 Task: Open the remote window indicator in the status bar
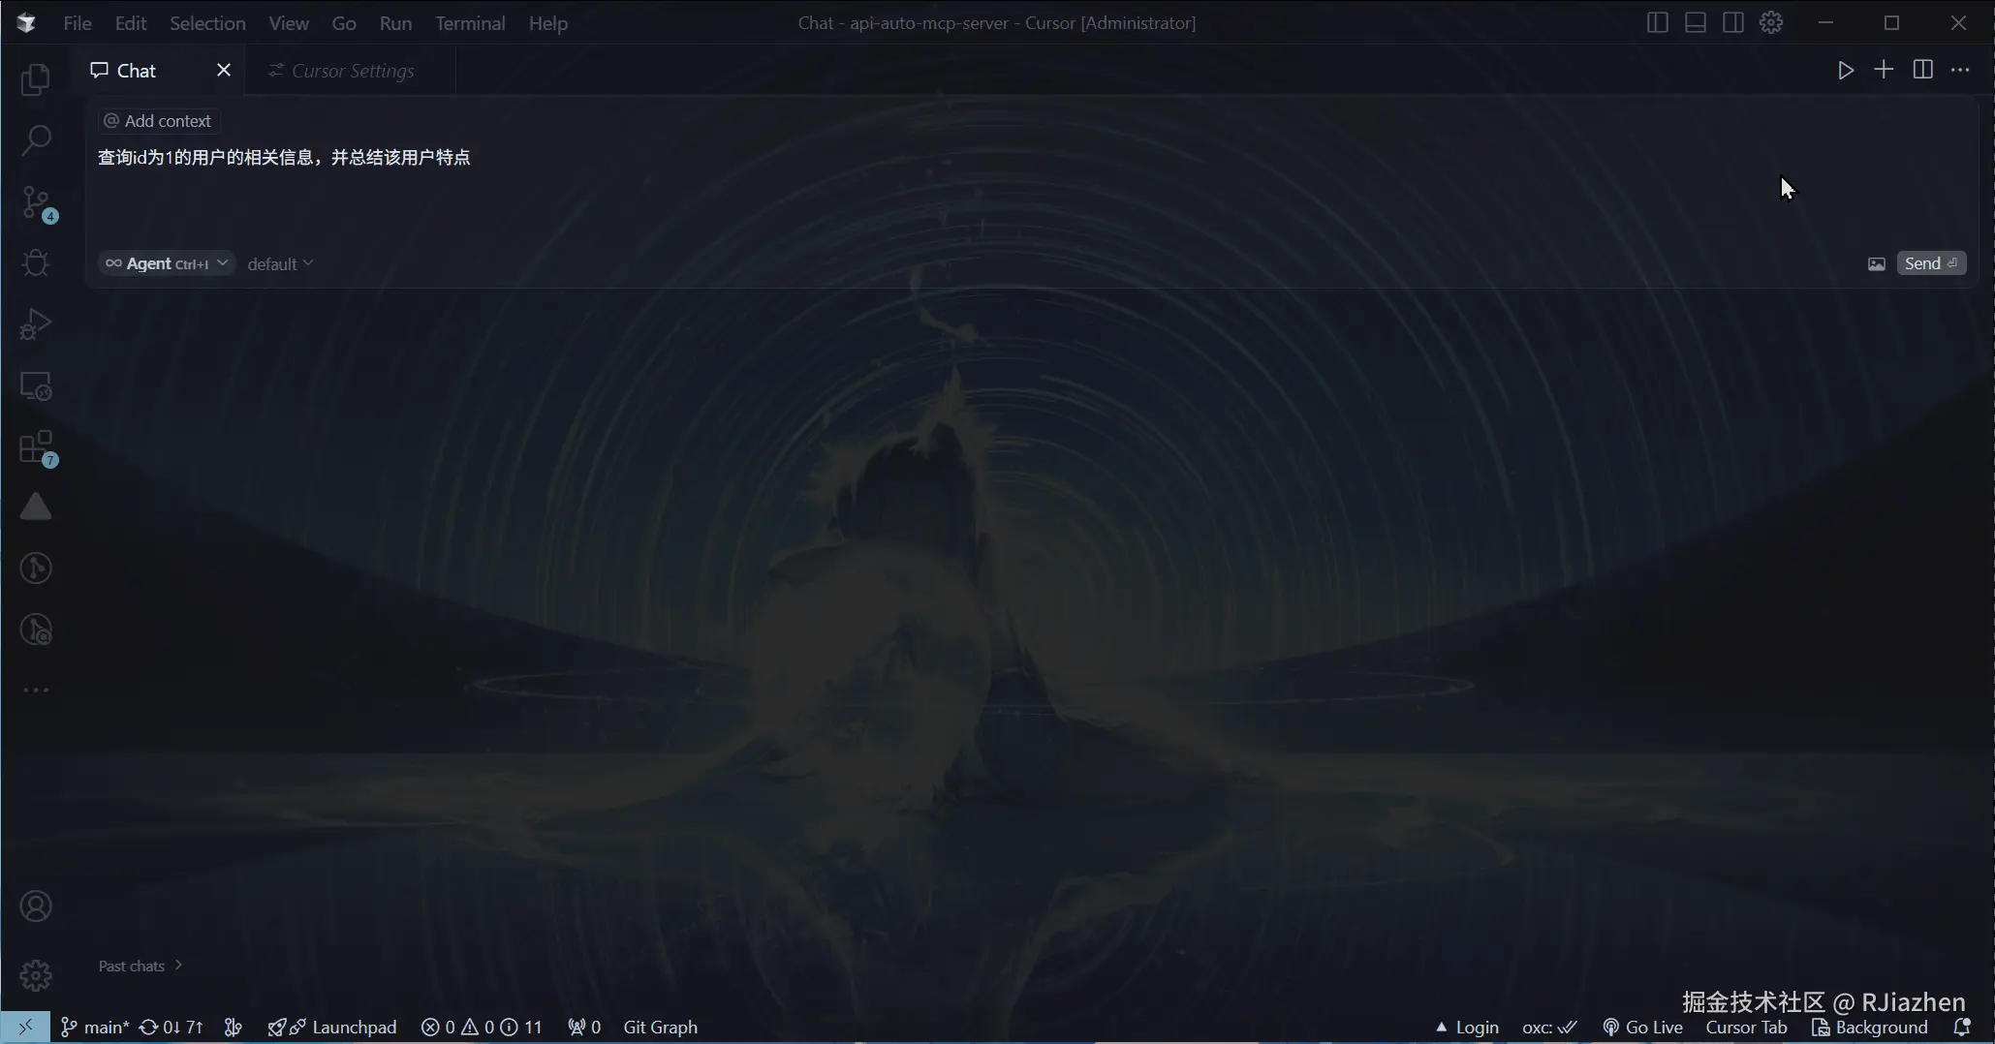point(25,1028)
